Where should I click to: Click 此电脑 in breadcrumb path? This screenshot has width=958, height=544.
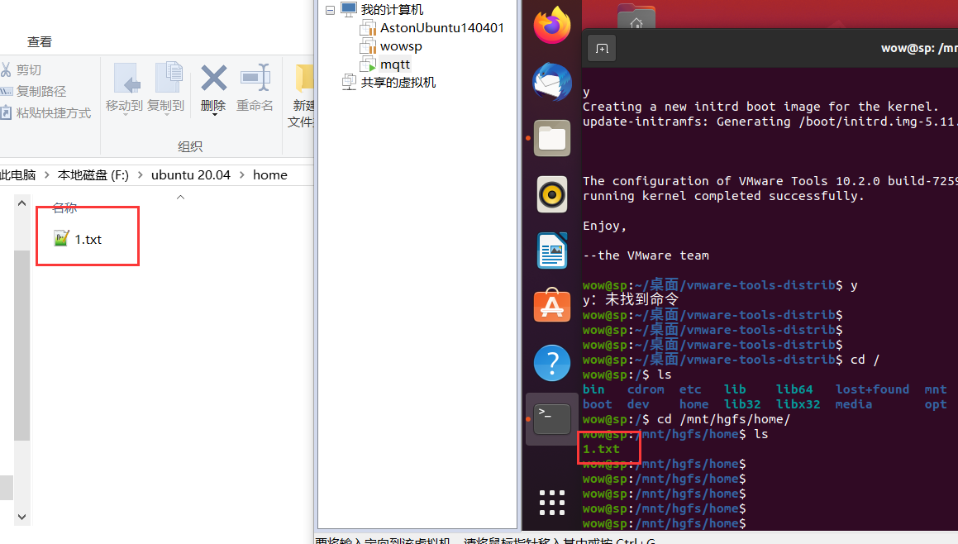[18, 174]
